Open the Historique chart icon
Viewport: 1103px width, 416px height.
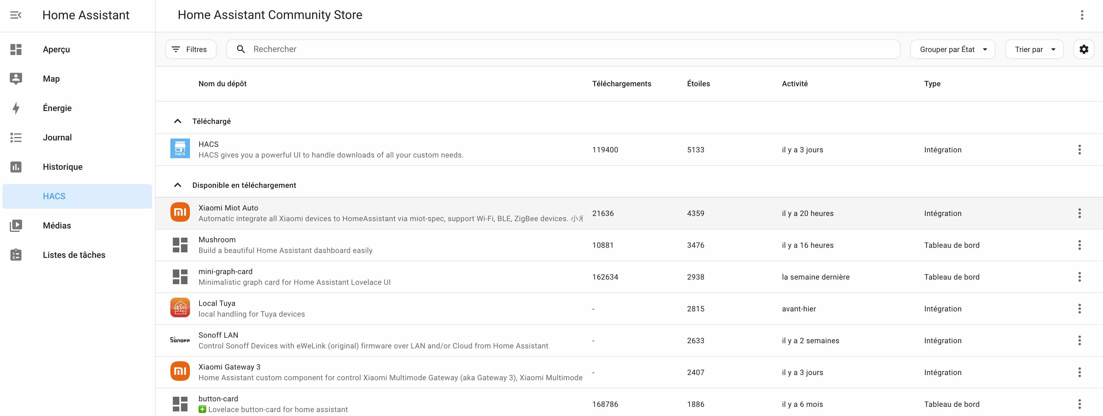(x=16, y=167)
